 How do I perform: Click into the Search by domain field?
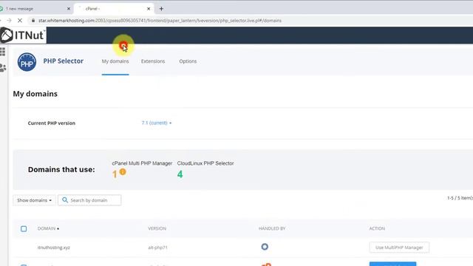point(89,200)
